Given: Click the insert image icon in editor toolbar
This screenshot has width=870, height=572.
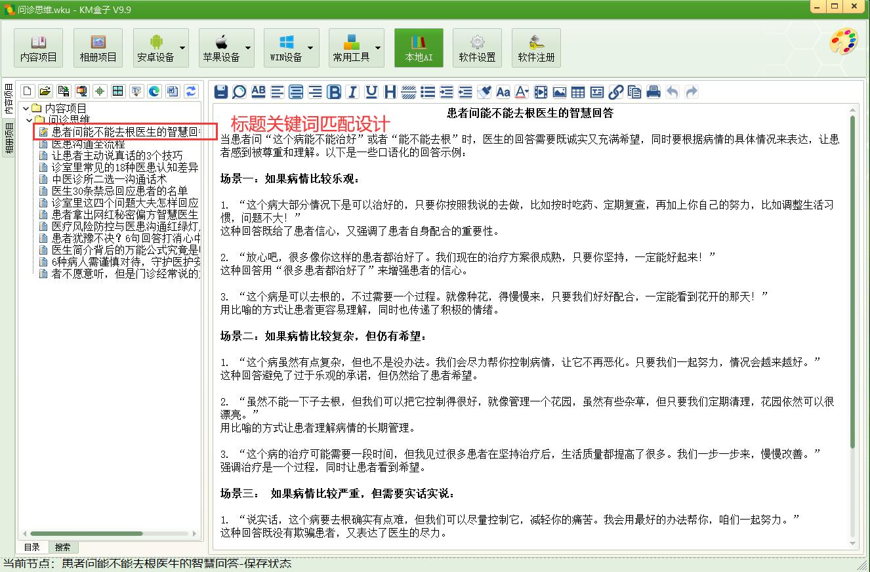Looking at the screenshot, I should pos(560,92).
